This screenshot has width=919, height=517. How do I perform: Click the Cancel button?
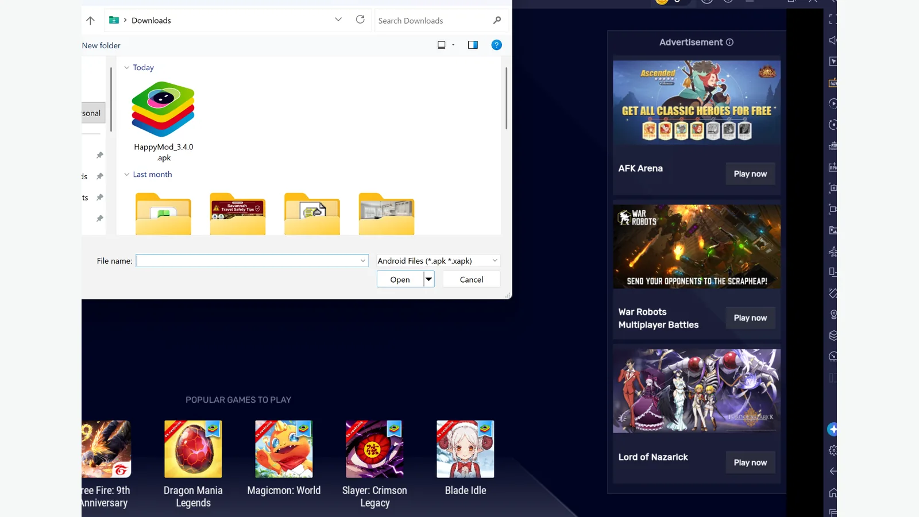472,279
